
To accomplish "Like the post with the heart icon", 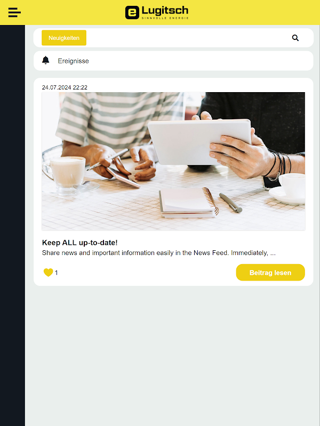I will [48, 272].
